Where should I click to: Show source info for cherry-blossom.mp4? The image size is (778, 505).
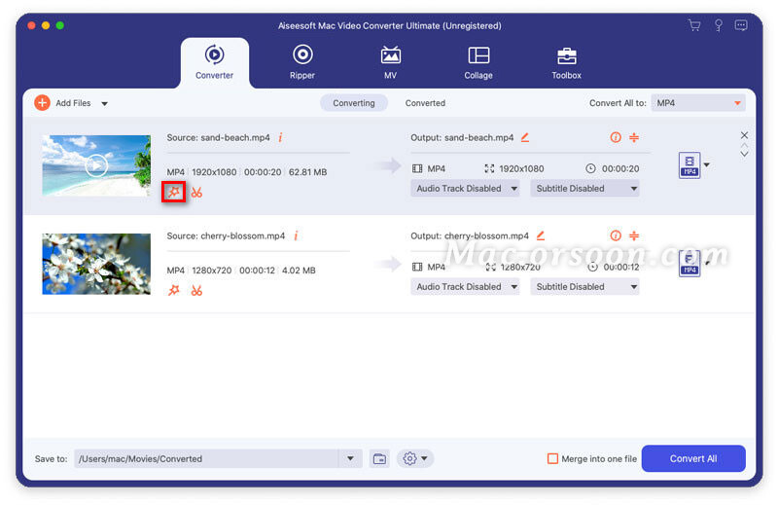(296, 235)
